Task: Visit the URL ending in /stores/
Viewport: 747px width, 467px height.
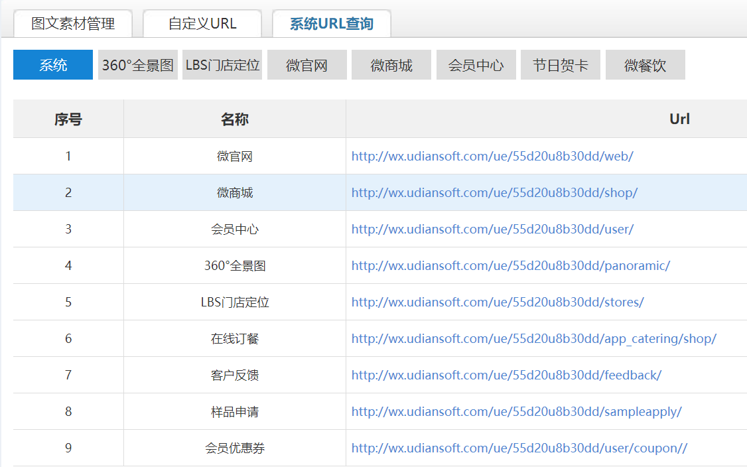Action: point(498,302)
